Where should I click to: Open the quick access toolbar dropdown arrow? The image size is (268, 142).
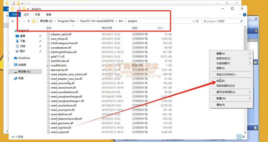coord(28,9)
